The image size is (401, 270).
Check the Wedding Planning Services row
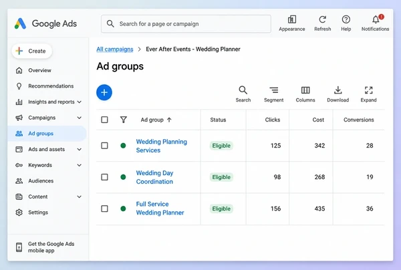pos(104,146)
